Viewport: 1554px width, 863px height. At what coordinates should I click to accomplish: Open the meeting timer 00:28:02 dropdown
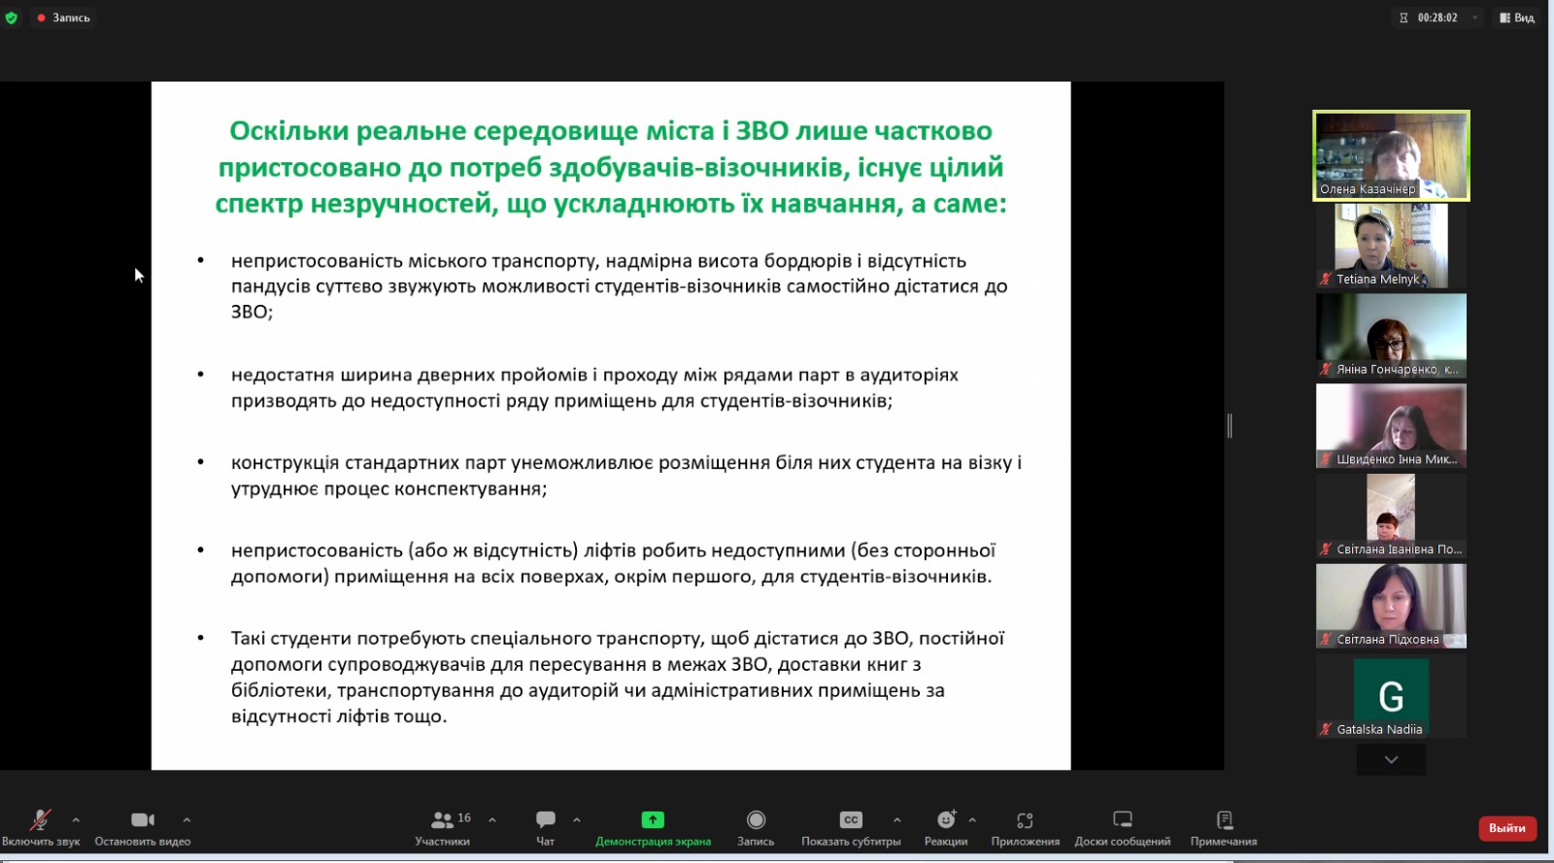coord(1474,17)
